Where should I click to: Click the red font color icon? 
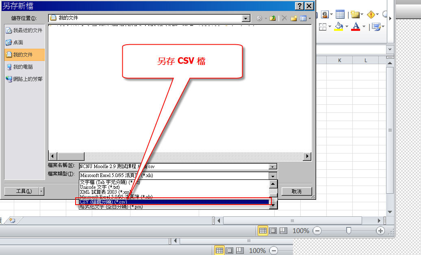coord(356,27)
